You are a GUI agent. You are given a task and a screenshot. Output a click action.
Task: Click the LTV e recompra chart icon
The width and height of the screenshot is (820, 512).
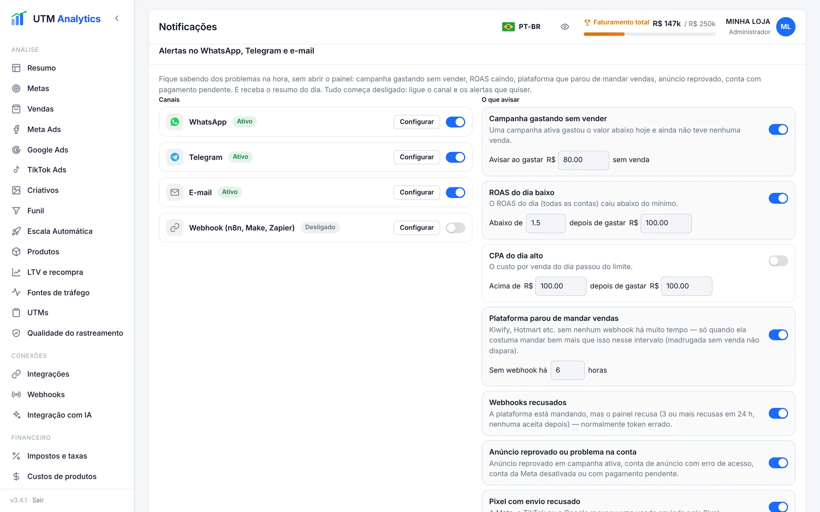pos(16,272)
